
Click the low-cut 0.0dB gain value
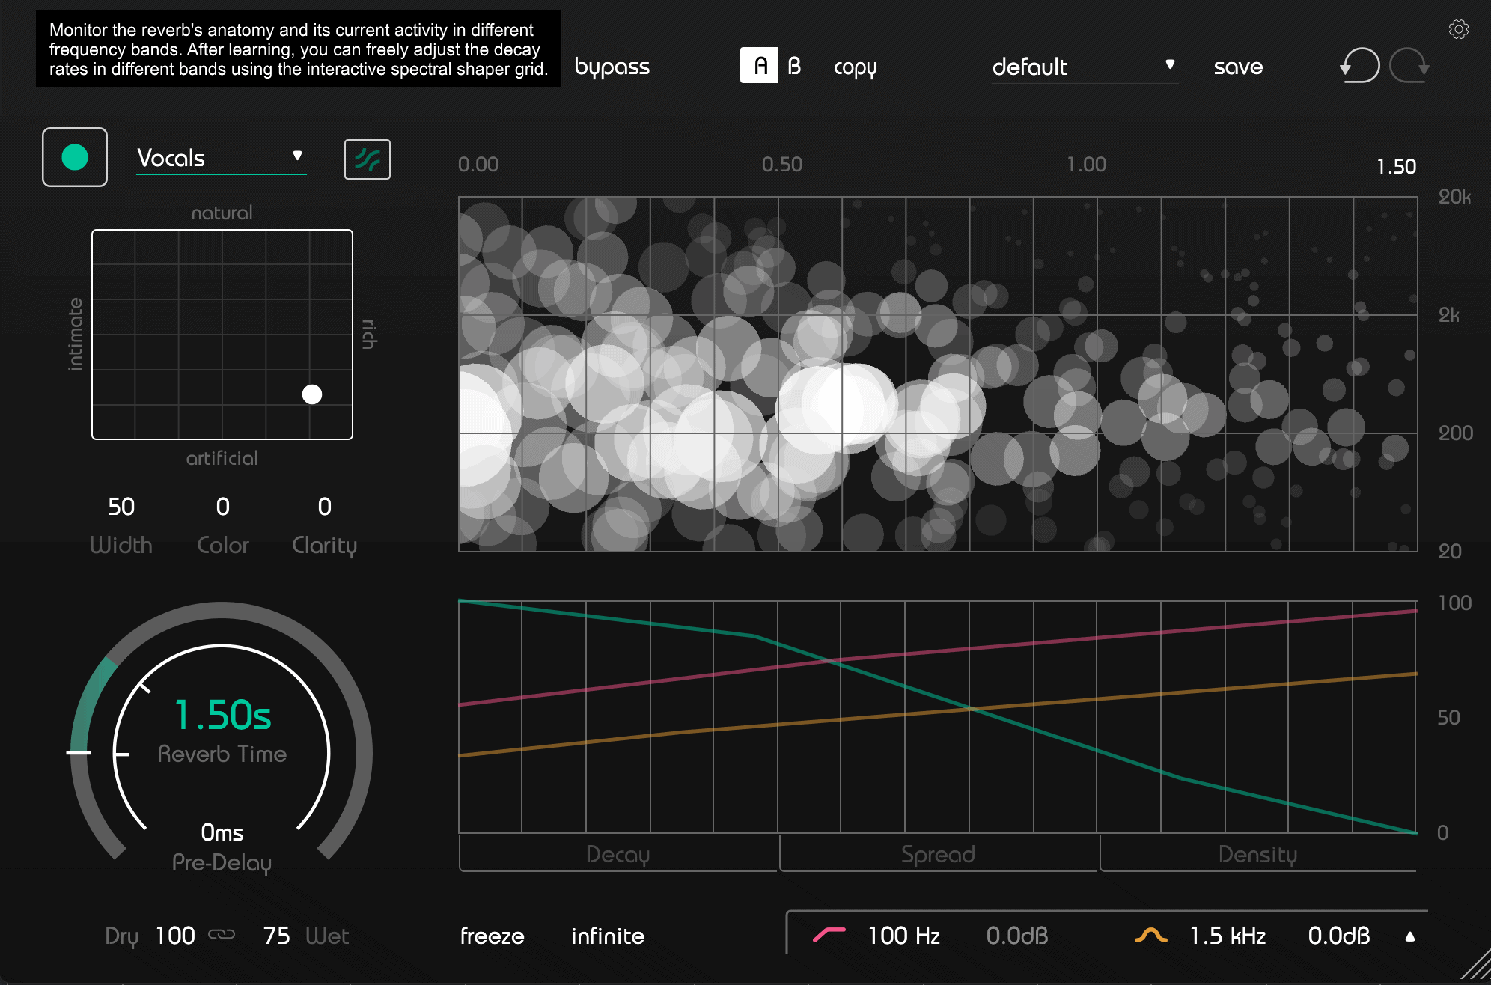[1016, 936]
